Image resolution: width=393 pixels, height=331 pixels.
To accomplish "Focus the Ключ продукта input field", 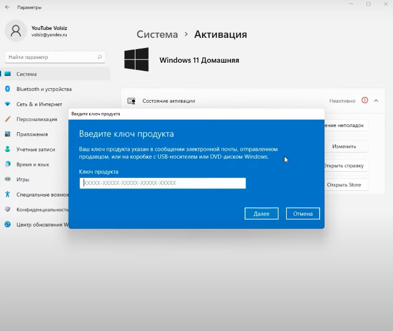I will (163, 183).
